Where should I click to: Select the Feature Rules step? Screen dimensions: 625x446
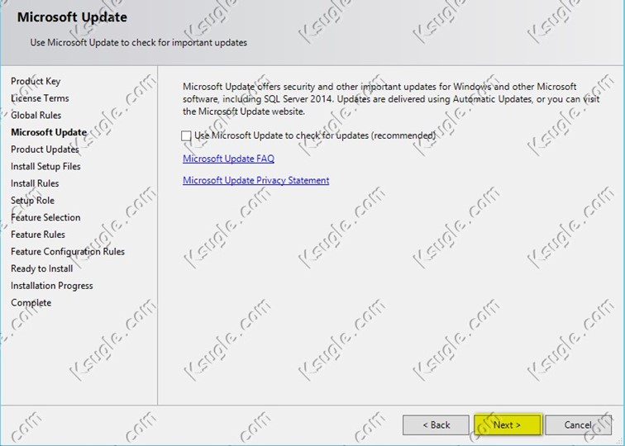38,235
